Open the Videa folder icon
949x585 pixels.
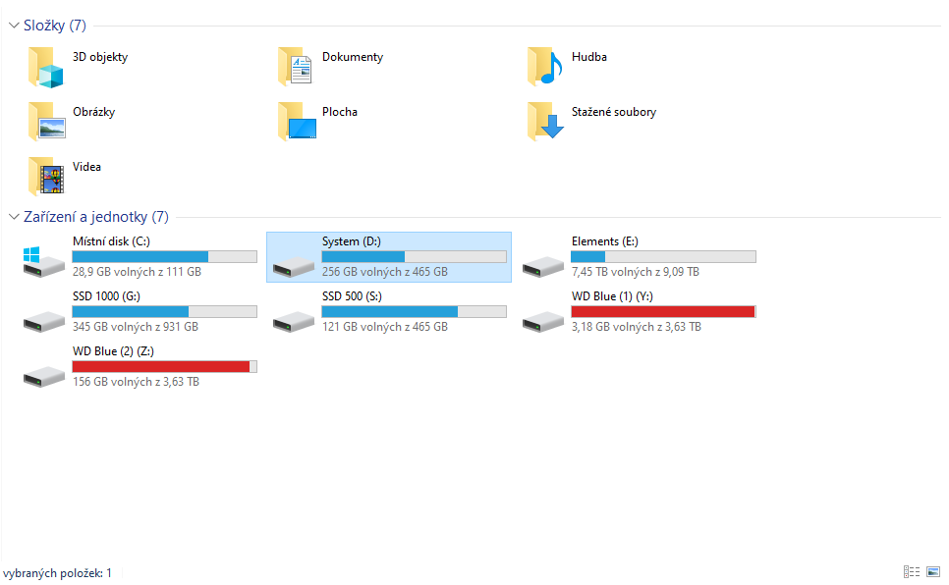(x=46, y=176)
